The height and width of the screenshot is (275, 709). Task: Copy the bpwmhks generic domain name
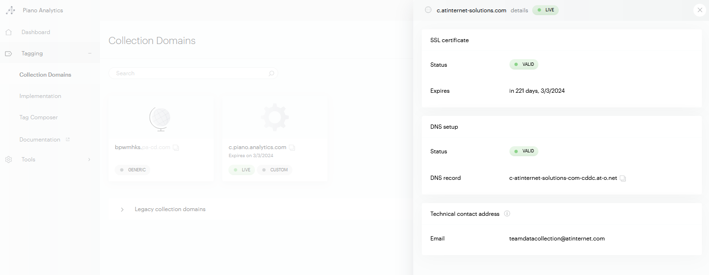(176, 148)
